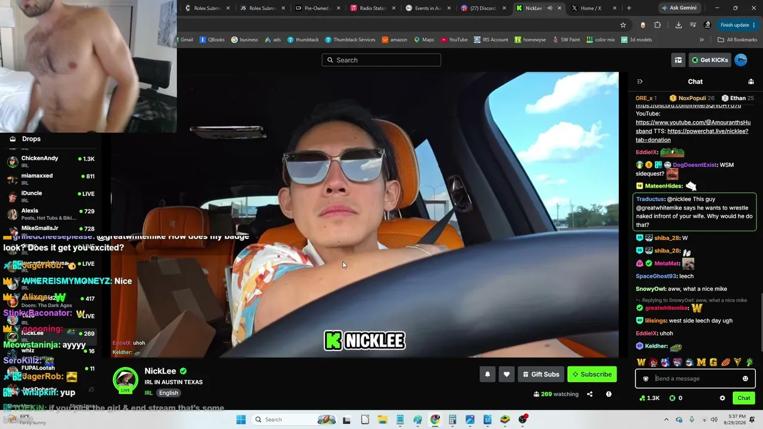Switch to the Pre-Owned tab
This screenshot has width=763, height=429.
click(x=317, y=8)
